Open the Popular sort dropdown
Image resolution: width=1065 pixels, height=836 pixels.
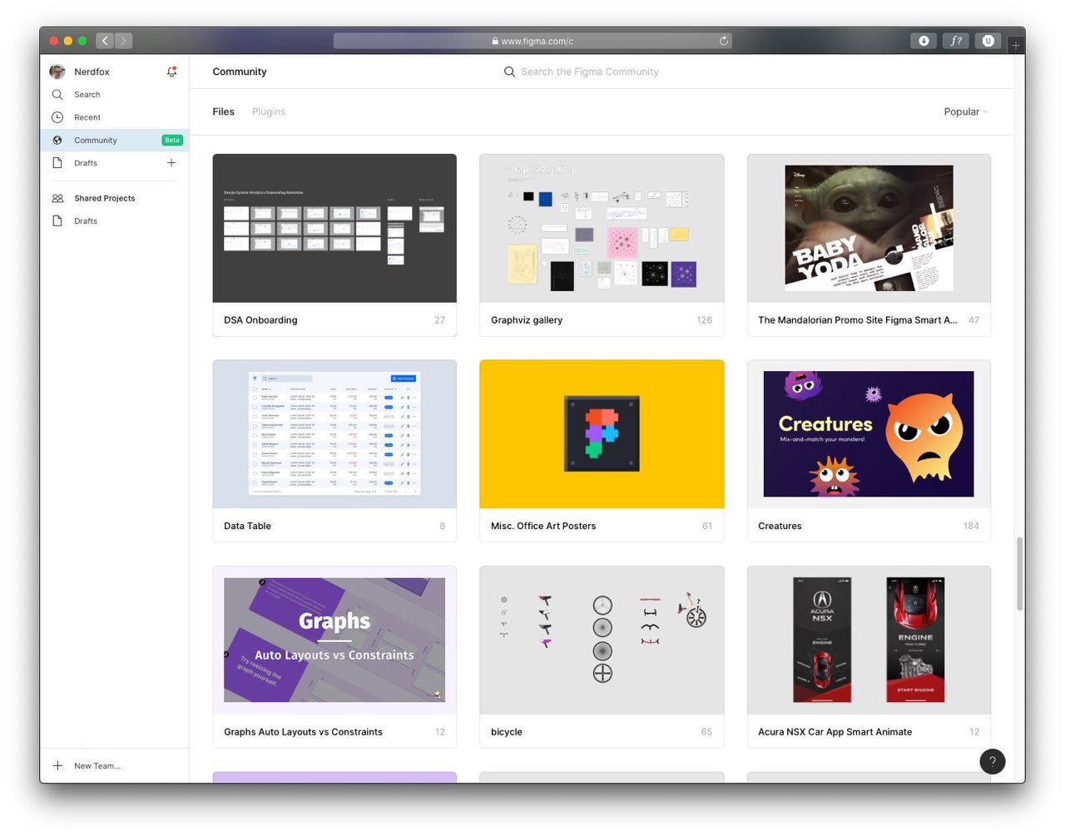click(x=965, y=111)
